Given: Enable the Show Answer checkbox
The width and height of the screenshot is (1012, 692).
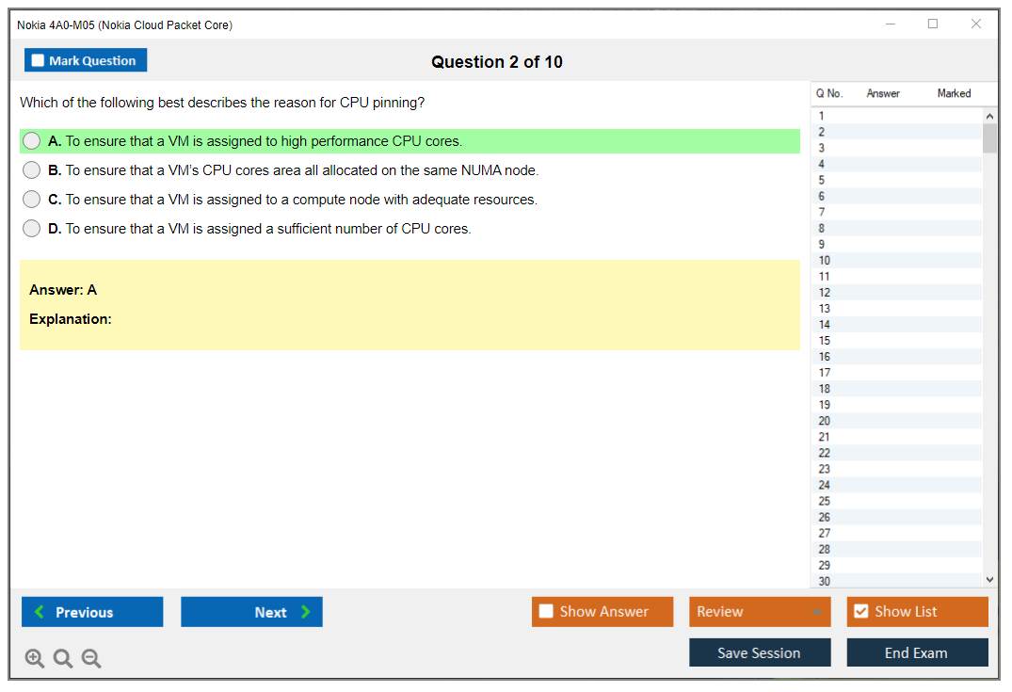Looking at the screenshot, I should (x=547, y=612).
